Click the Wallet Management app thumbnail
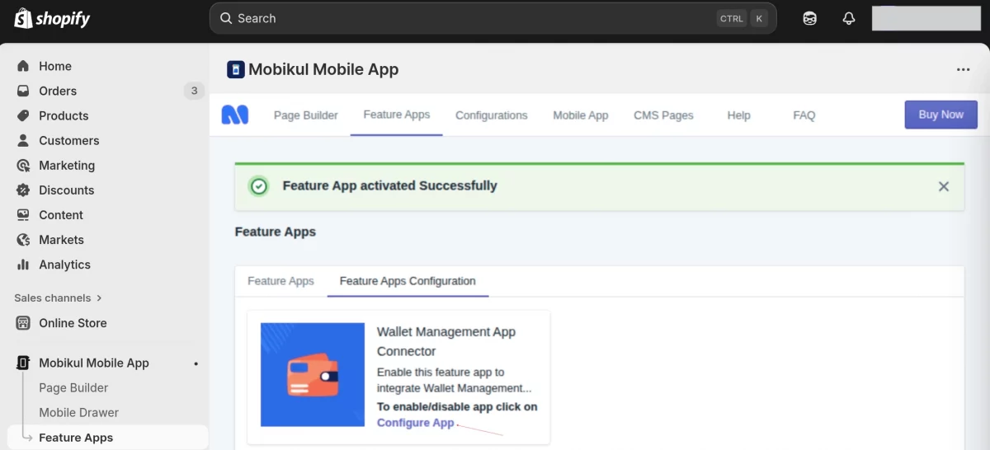The height and width of the screenshot is (450, 990). 313,375
